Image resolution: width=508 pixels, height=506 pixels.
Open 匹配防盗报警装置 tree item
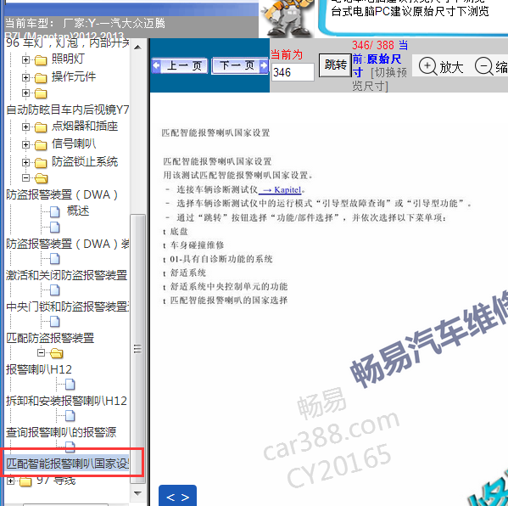pyautogui.click(x=50, y=338)
